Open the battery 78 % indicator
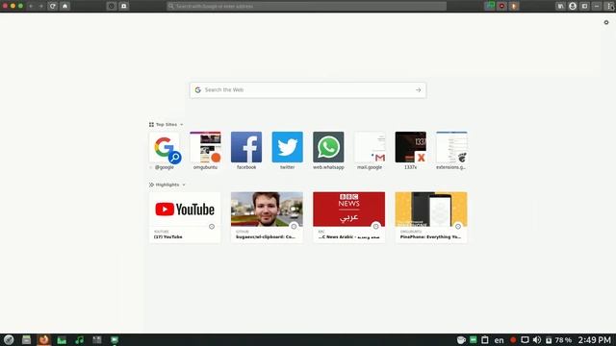The width and height of the screenshot is (616, 346). (558, 340)
